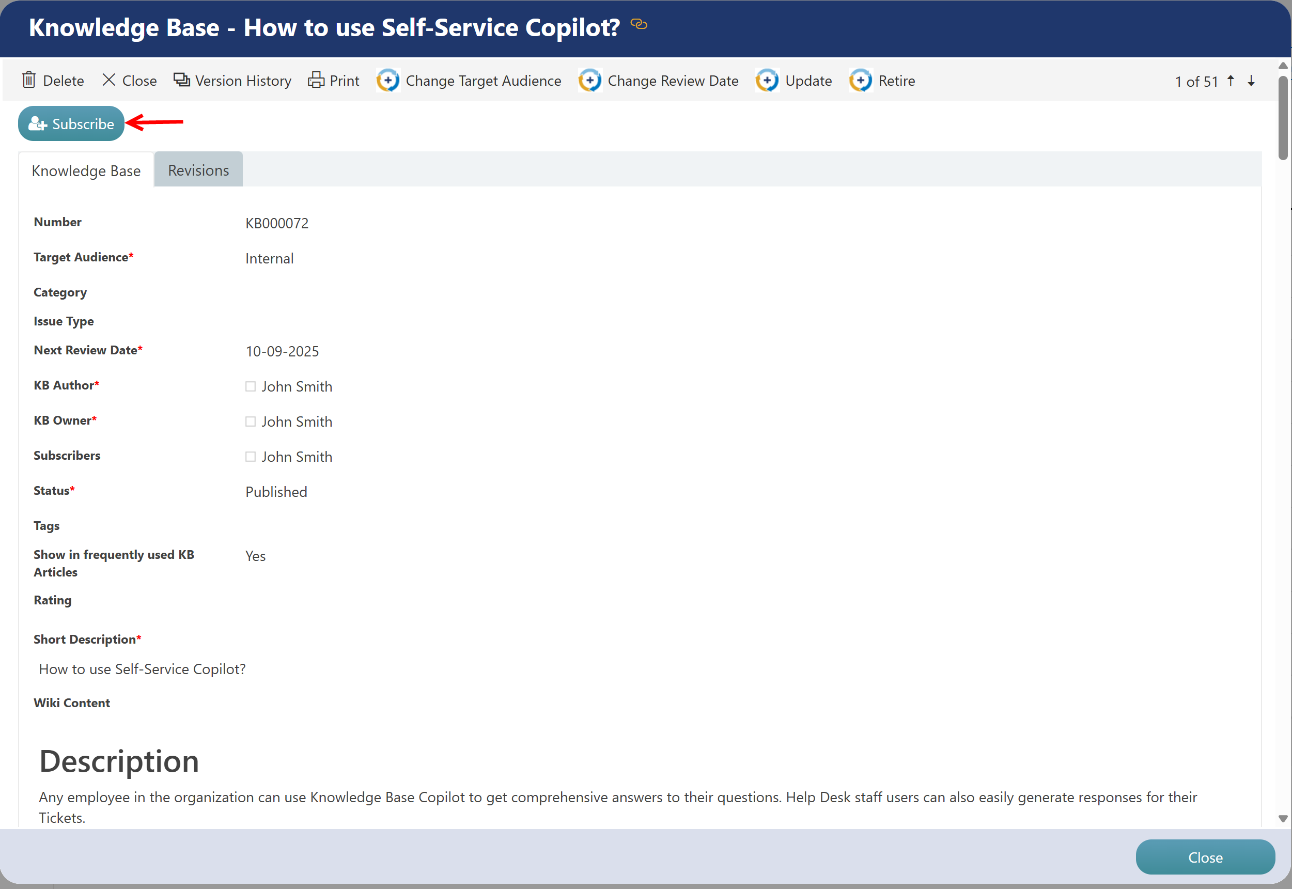Tick the Subscribers John Smith checkbox
This screenshot has height=889, width=1292.
click(251, 457)
